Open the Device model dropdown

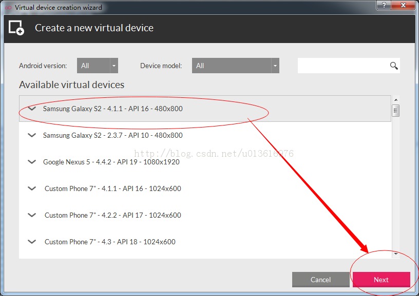pyautogui.click(x=235, y=66)
